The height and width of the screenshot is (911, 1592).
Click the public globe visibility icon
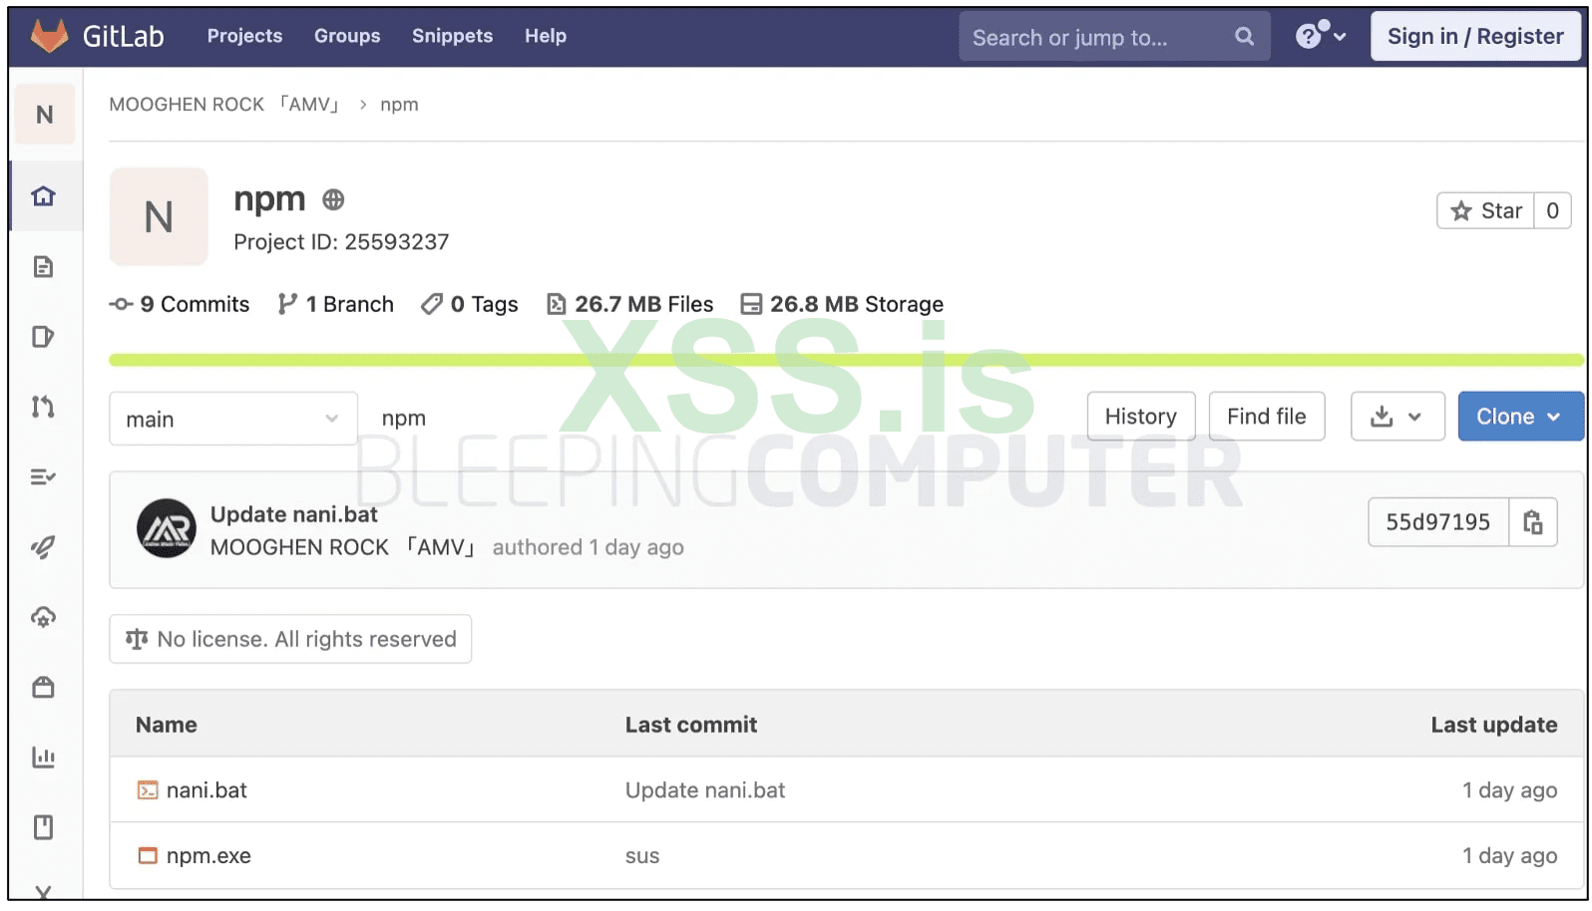[x=333, y=199]
